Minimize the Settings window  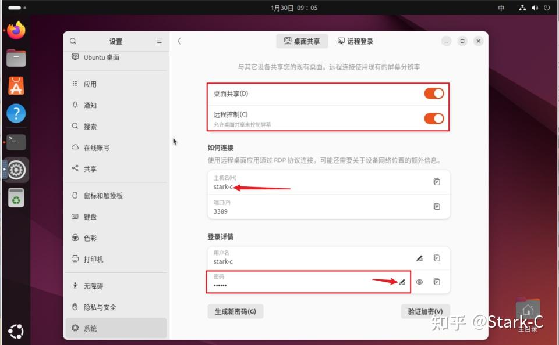pyautogui.click(x=446, y=41)
